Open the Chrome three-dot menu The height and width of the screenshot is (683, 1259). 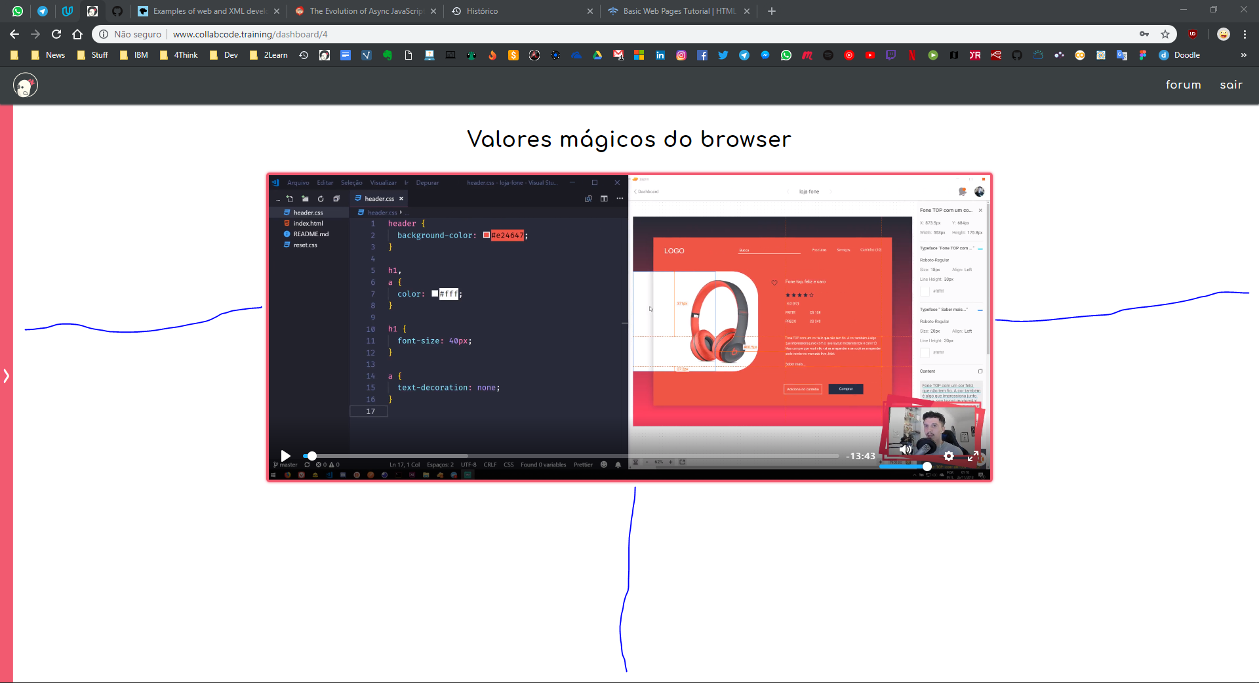(x=1245, y=34)
